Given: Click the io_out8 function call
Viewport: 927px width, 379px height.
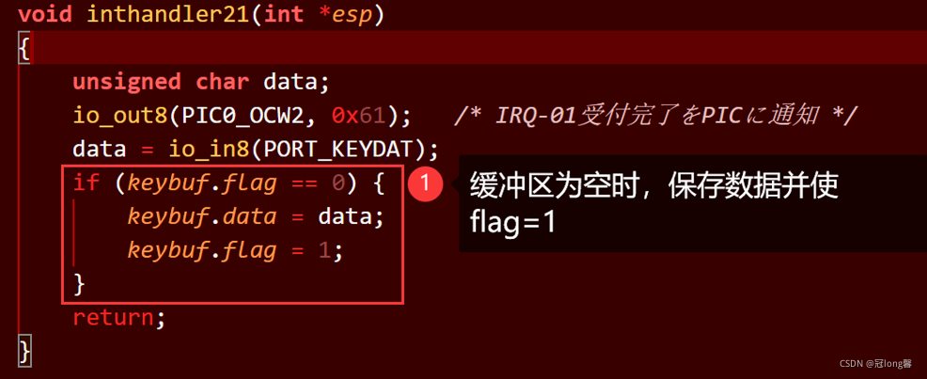Looking at the screenshot, I should 120,117.
